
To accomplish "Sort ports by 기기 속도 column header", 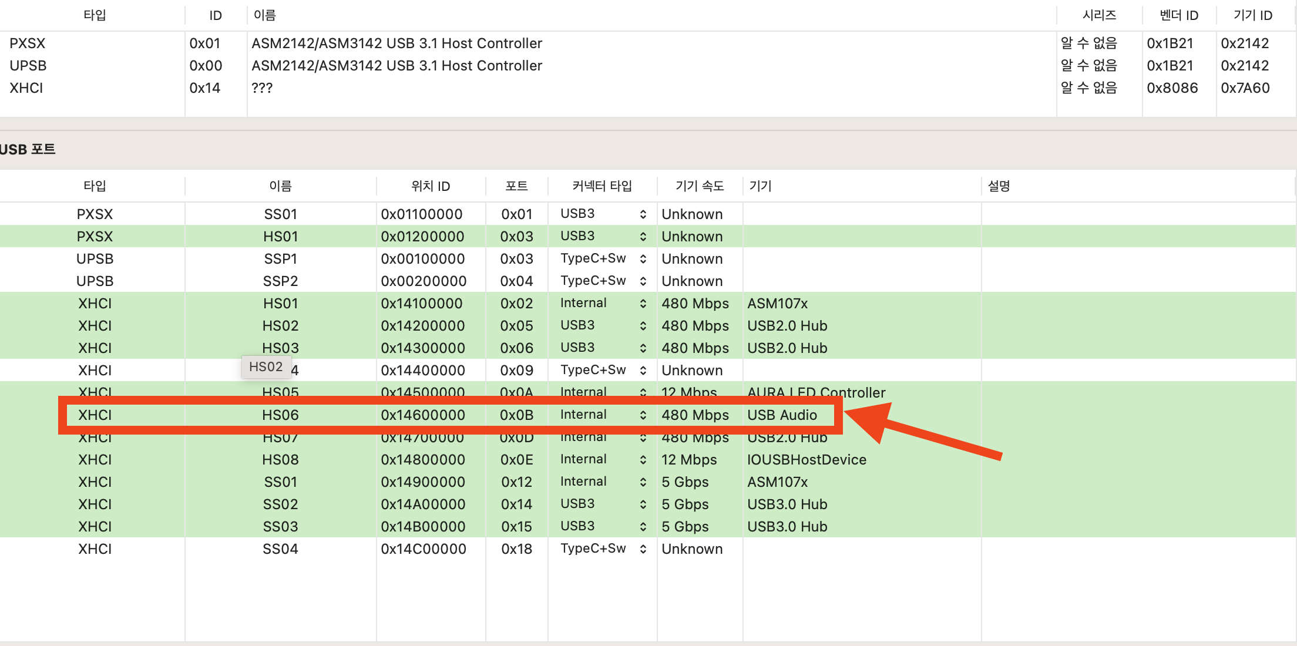I will point(700,186).
